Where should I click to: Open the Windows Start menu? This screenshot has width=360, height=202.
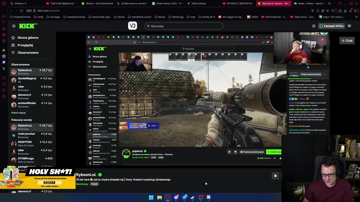[x=151, y=198]
